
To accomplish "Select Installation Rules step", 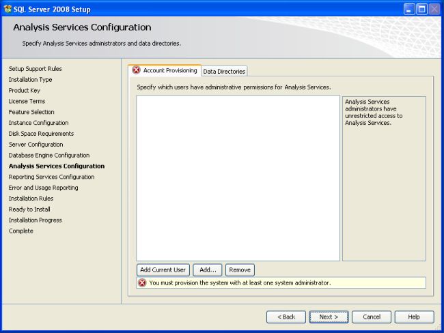I will [x=31, y=199].
